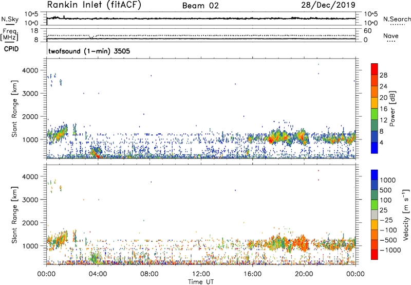Click the yellow-orange 16-20 dB Power segment
The height and width of the screenshot is (285, 411).
tap(375, 103)
